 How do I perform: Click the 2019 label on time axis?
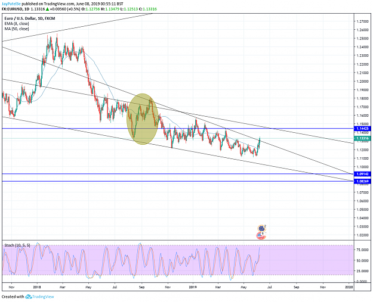193,287
